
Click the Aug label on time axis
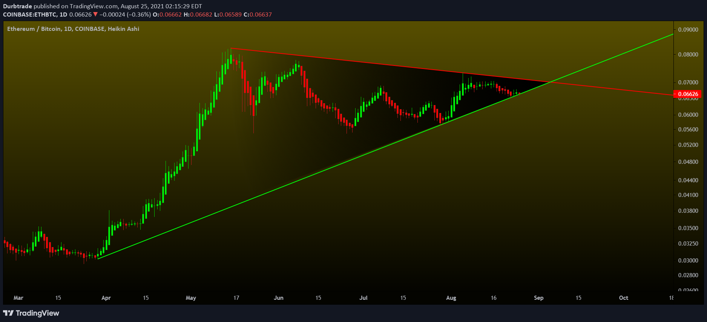click(451, 298)
